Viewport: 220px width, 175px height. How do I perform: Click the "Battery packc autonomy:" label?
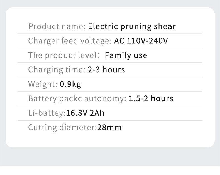77,98
